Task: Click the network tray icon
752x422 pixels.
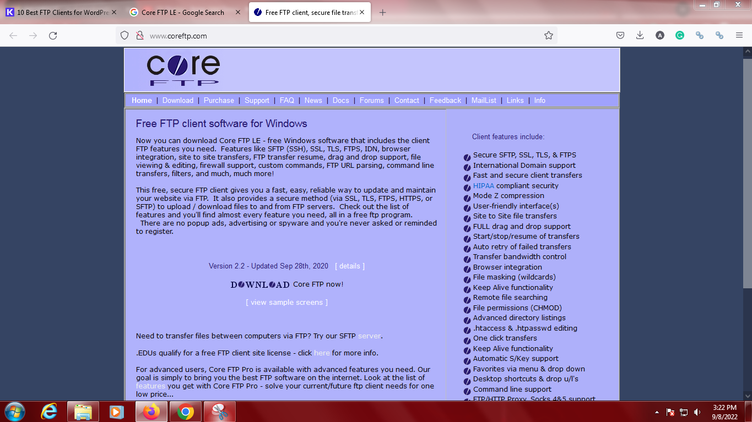Action: point(684,412)
